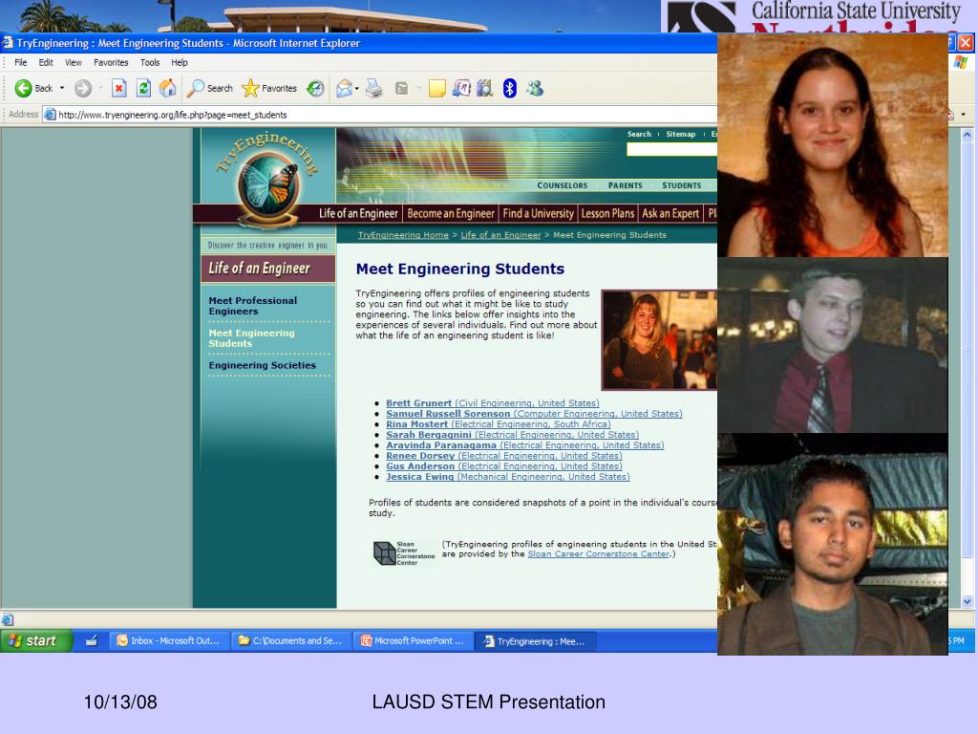Click the Sloan Career Cornerstone Center link
Viewport: 978px width, 734px height.
598,553
